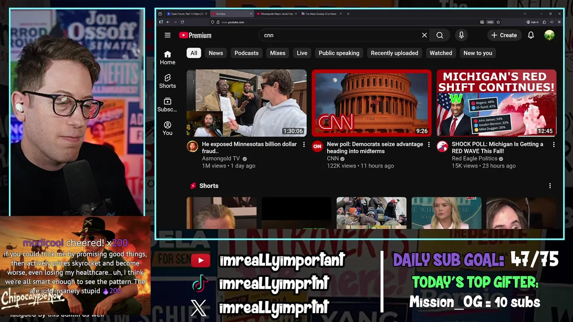Open title SHOCK POLL: Michigan RED WAVE
573x322 pixels.
497,148
